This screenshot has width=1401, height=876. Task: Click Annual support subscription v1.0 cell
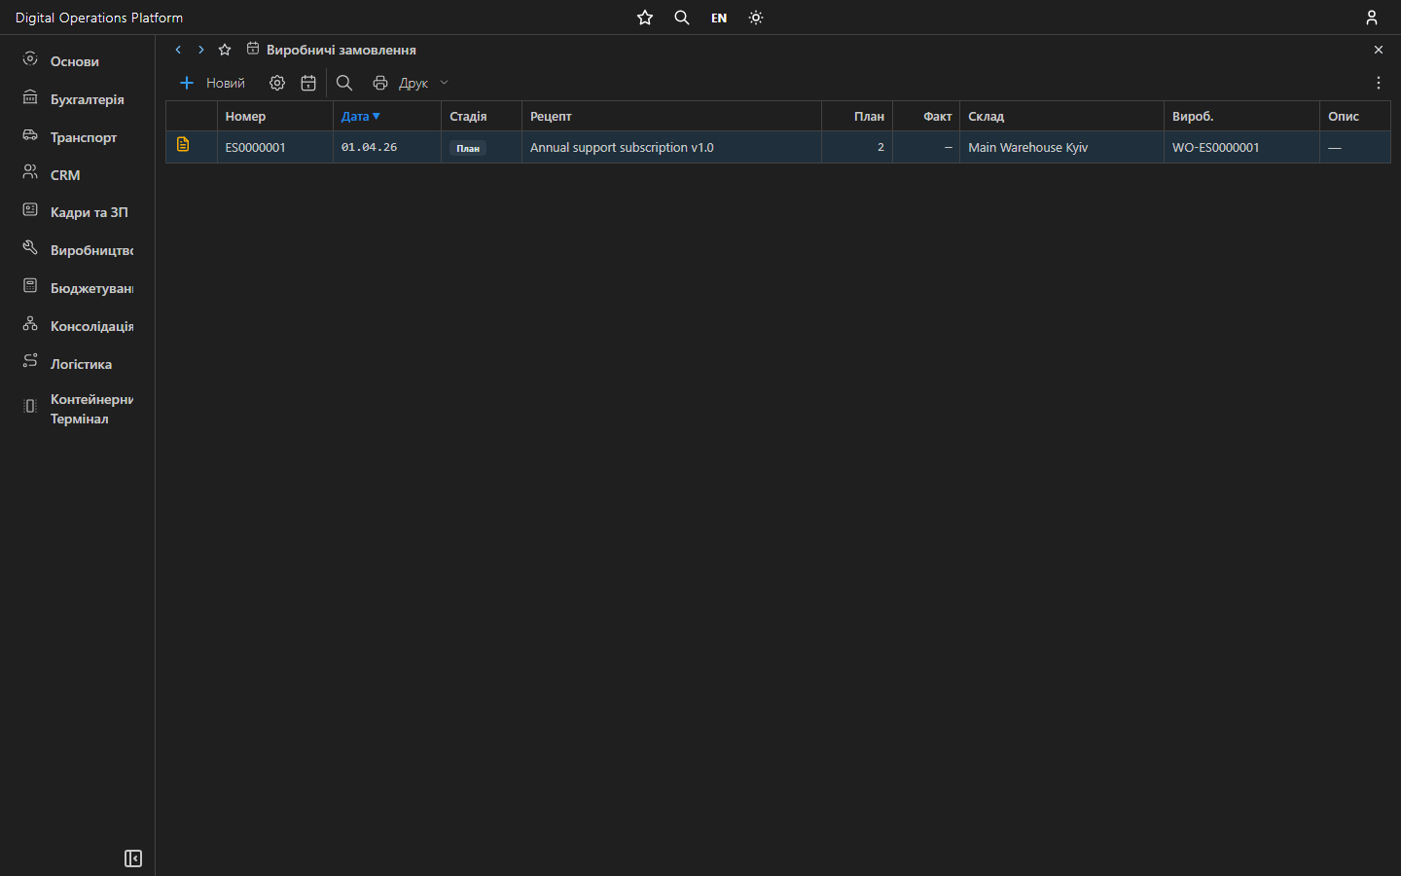click(x=672, y=147)
